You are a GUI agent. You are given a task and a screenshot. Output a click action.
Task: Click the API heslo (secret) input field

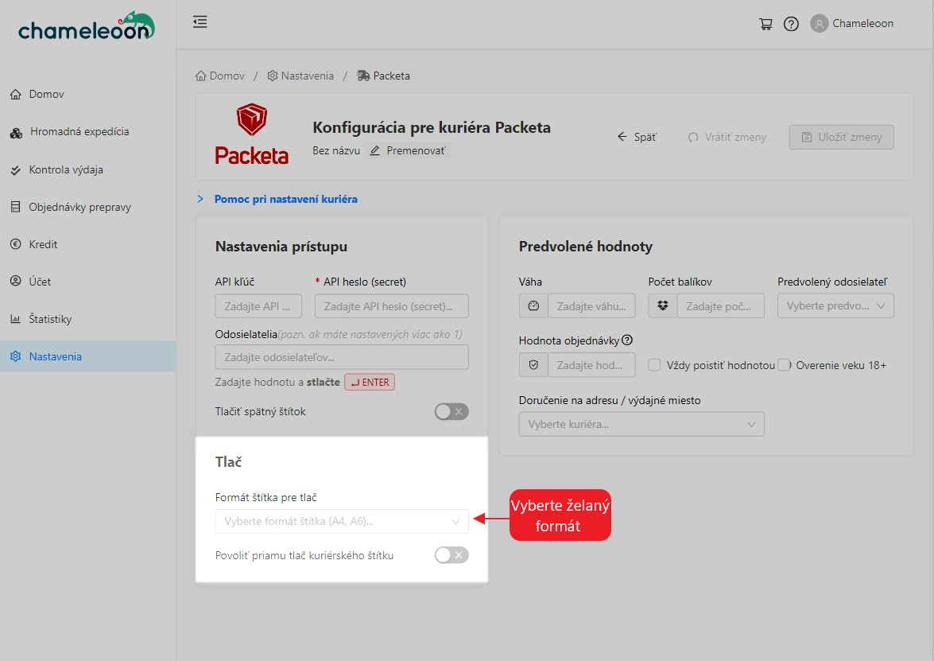click(391, 306)
